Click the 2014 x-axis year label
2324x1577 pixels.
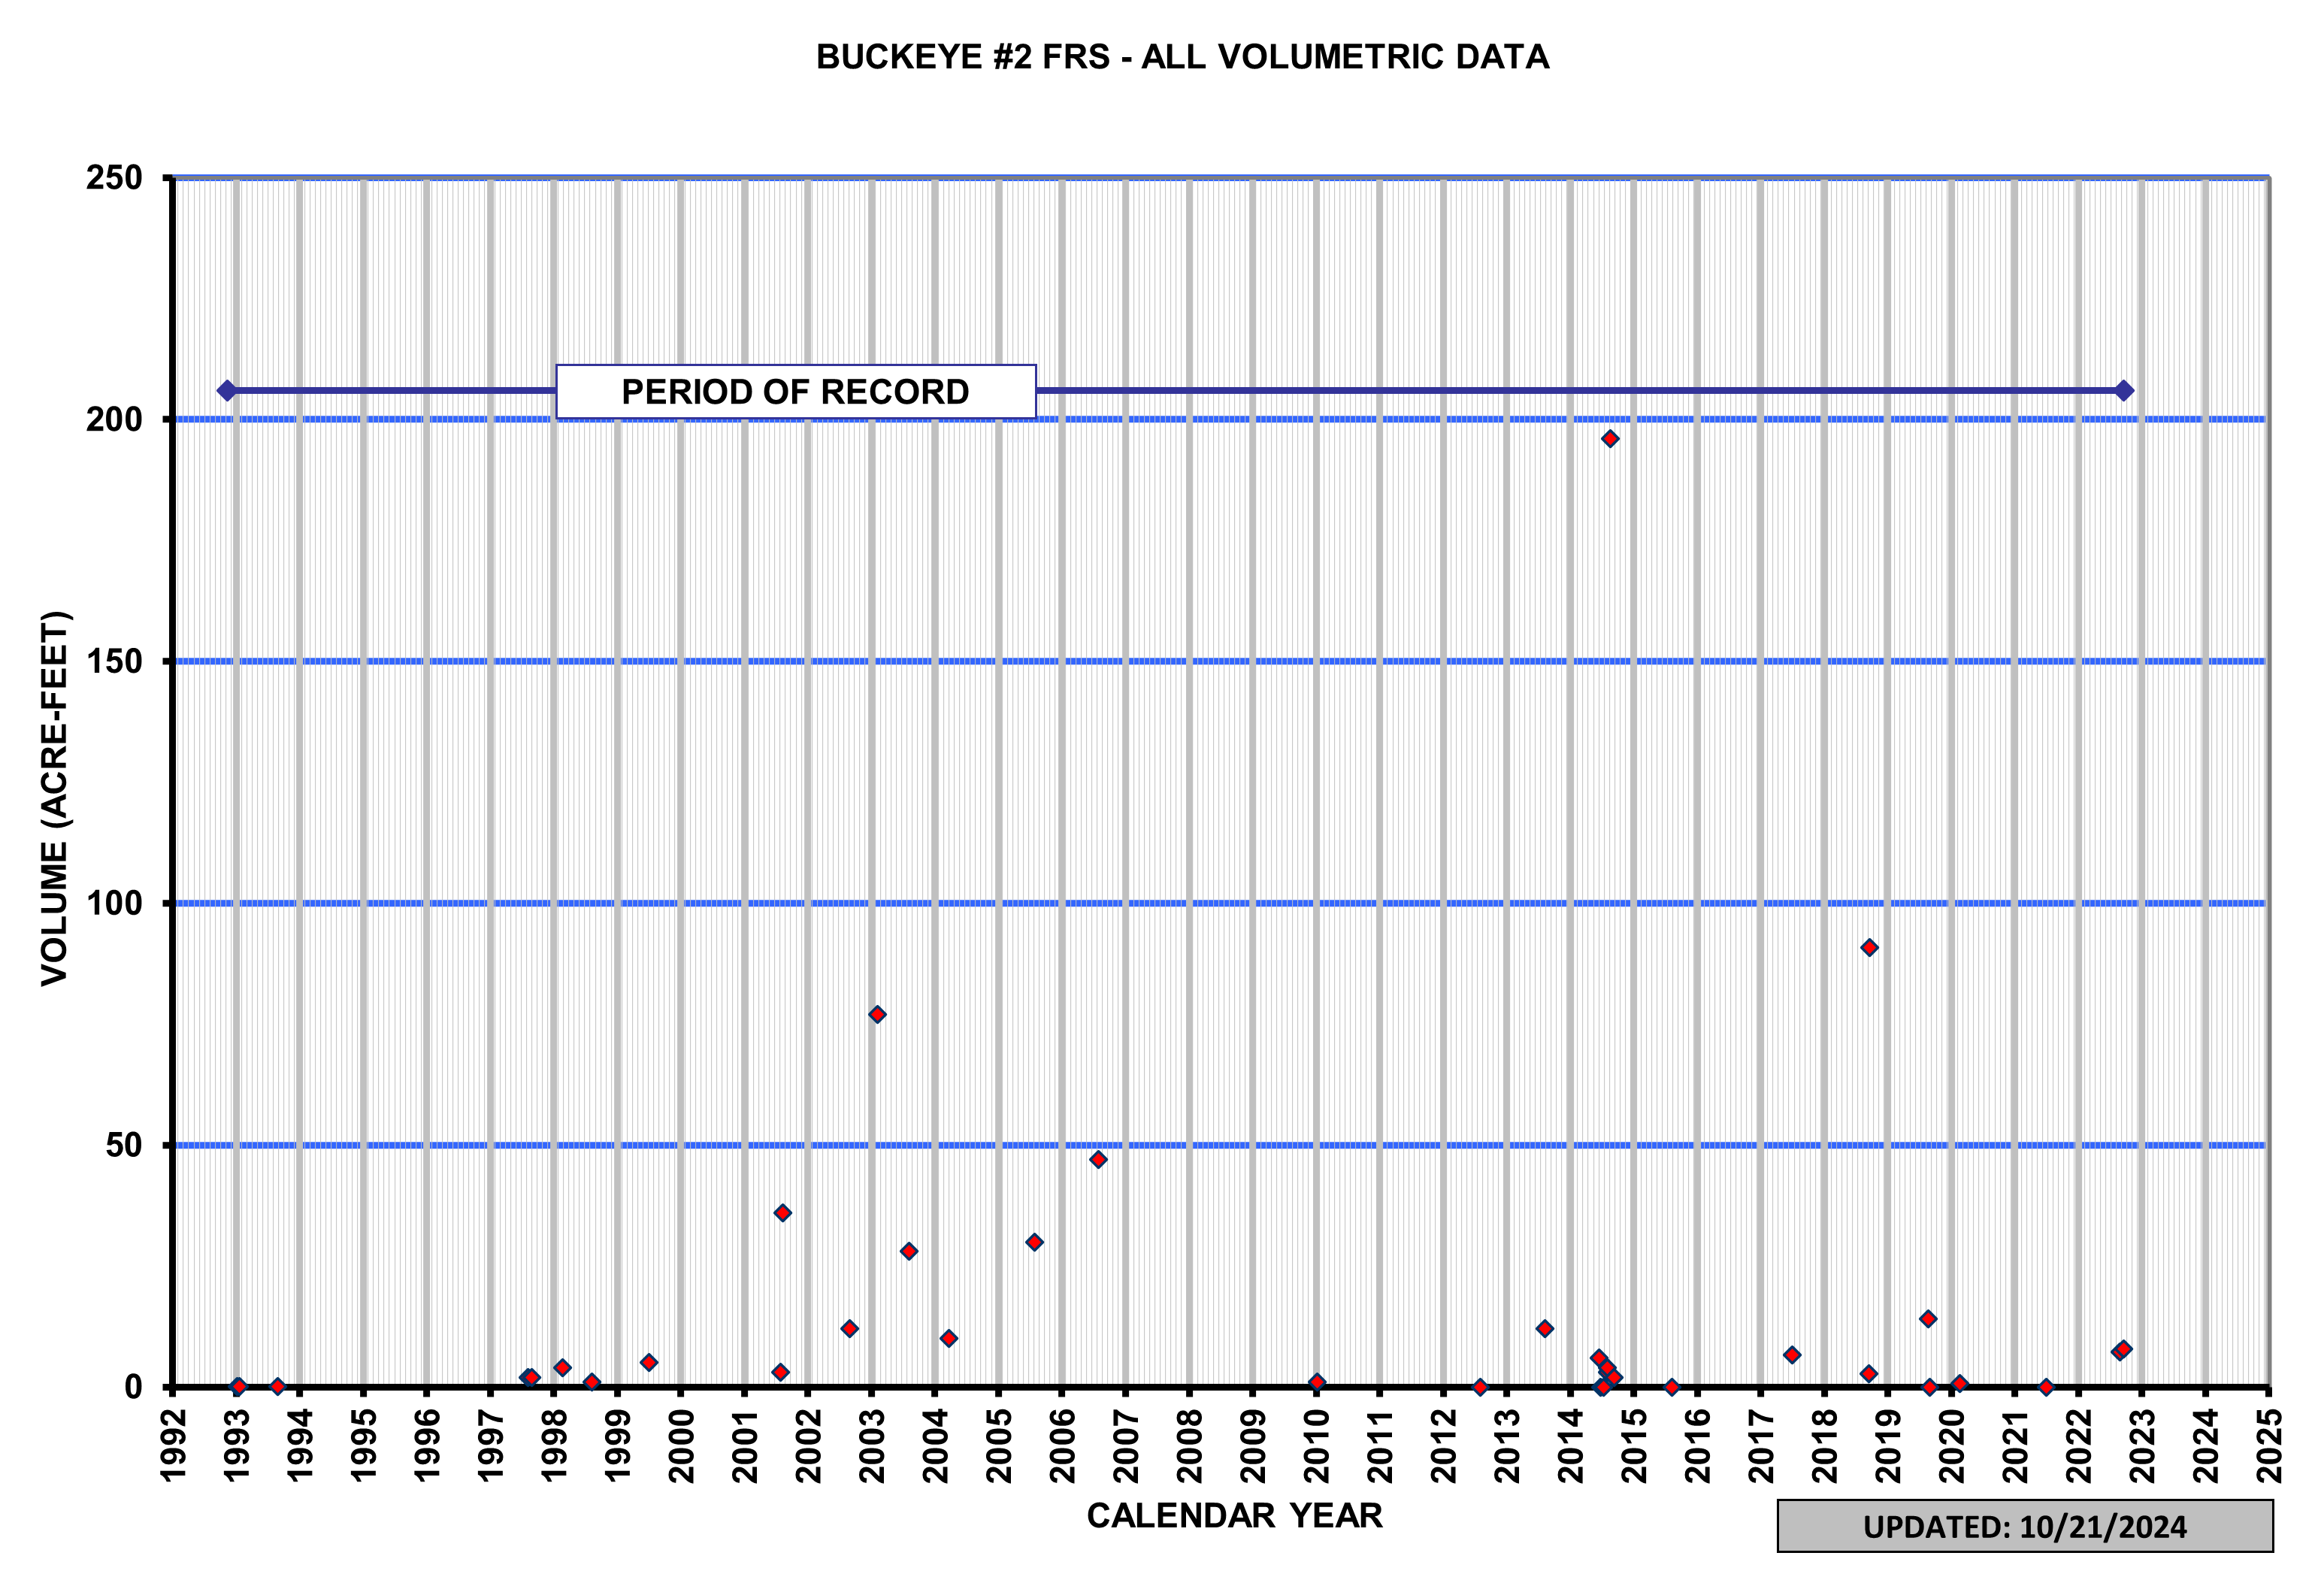(1570, 1446)
